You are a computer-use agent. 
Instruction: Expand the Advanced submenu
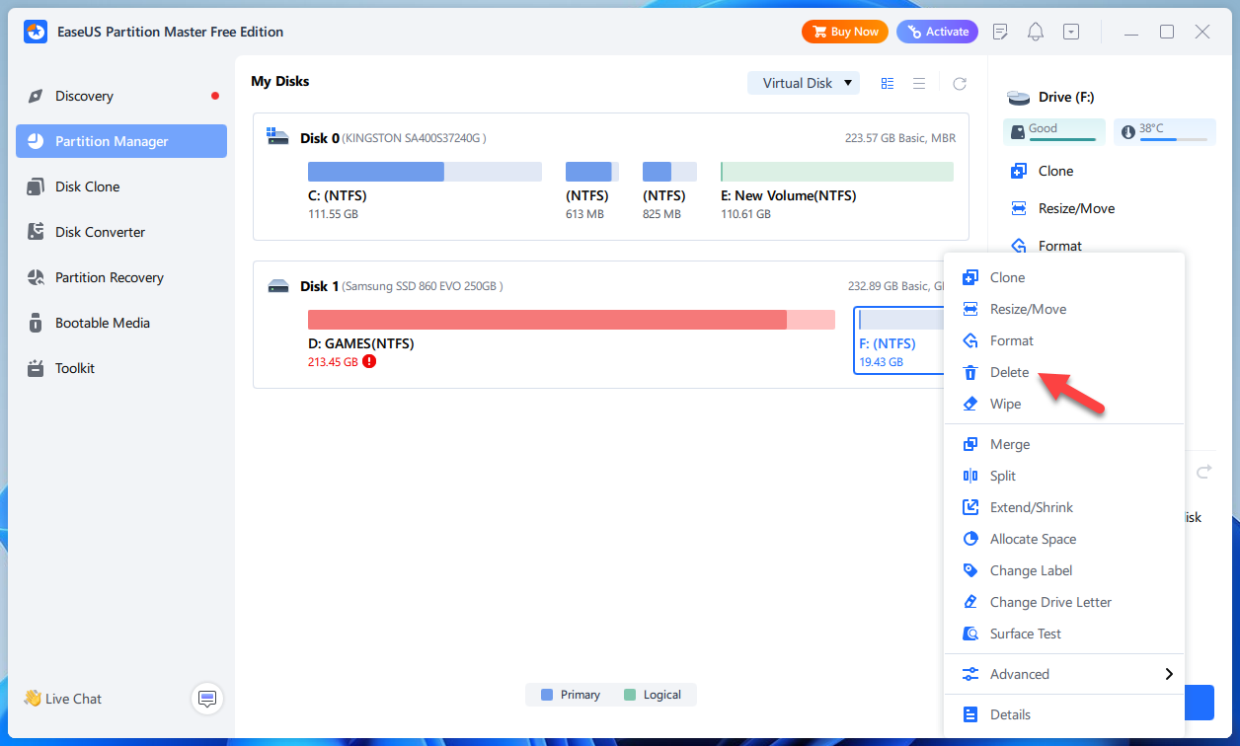[1064, 674]
